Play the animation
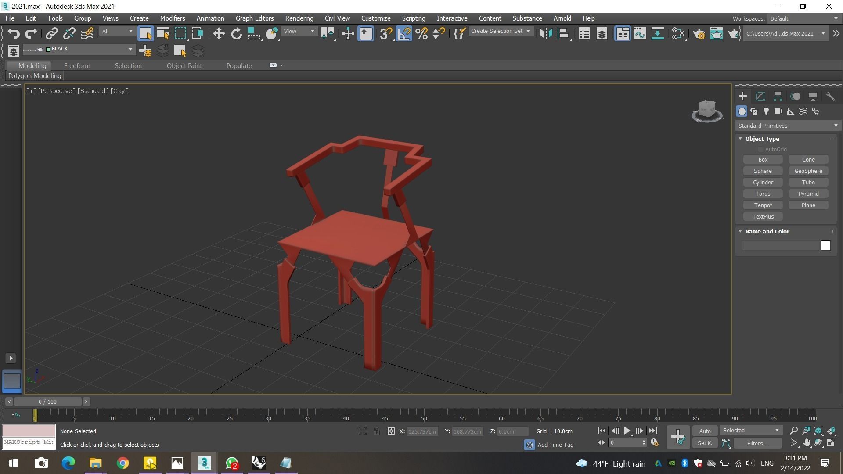The width and height of the screenshot is (843, 474). [x=627, y=431]
